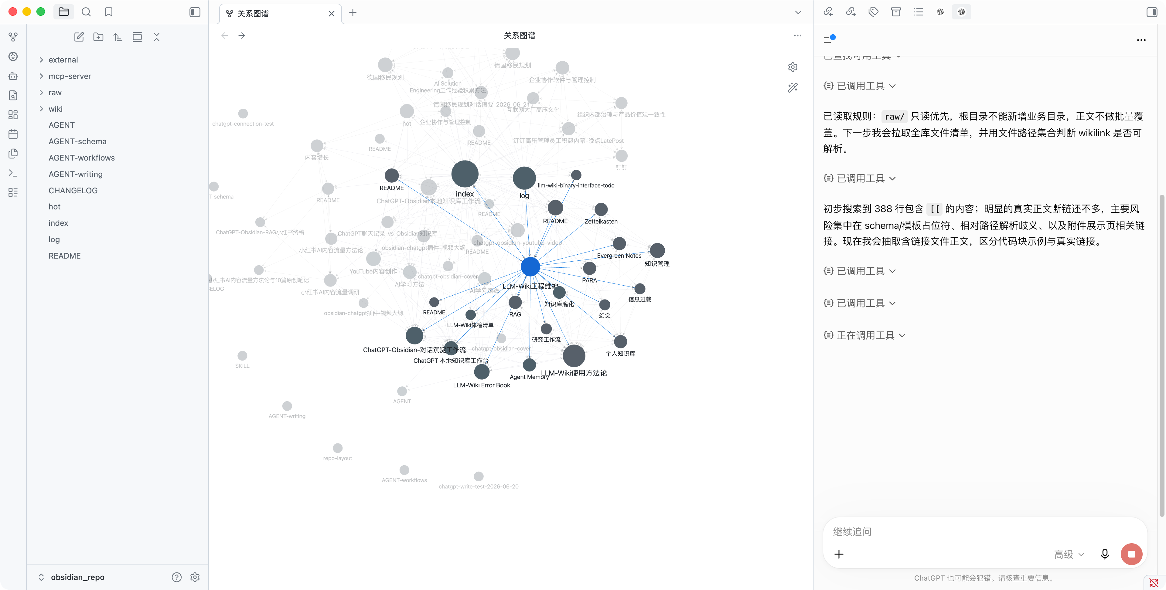Open the canvas grid ribbon icon
This screenshot has height=590, width=1166.
coord(13,115)
